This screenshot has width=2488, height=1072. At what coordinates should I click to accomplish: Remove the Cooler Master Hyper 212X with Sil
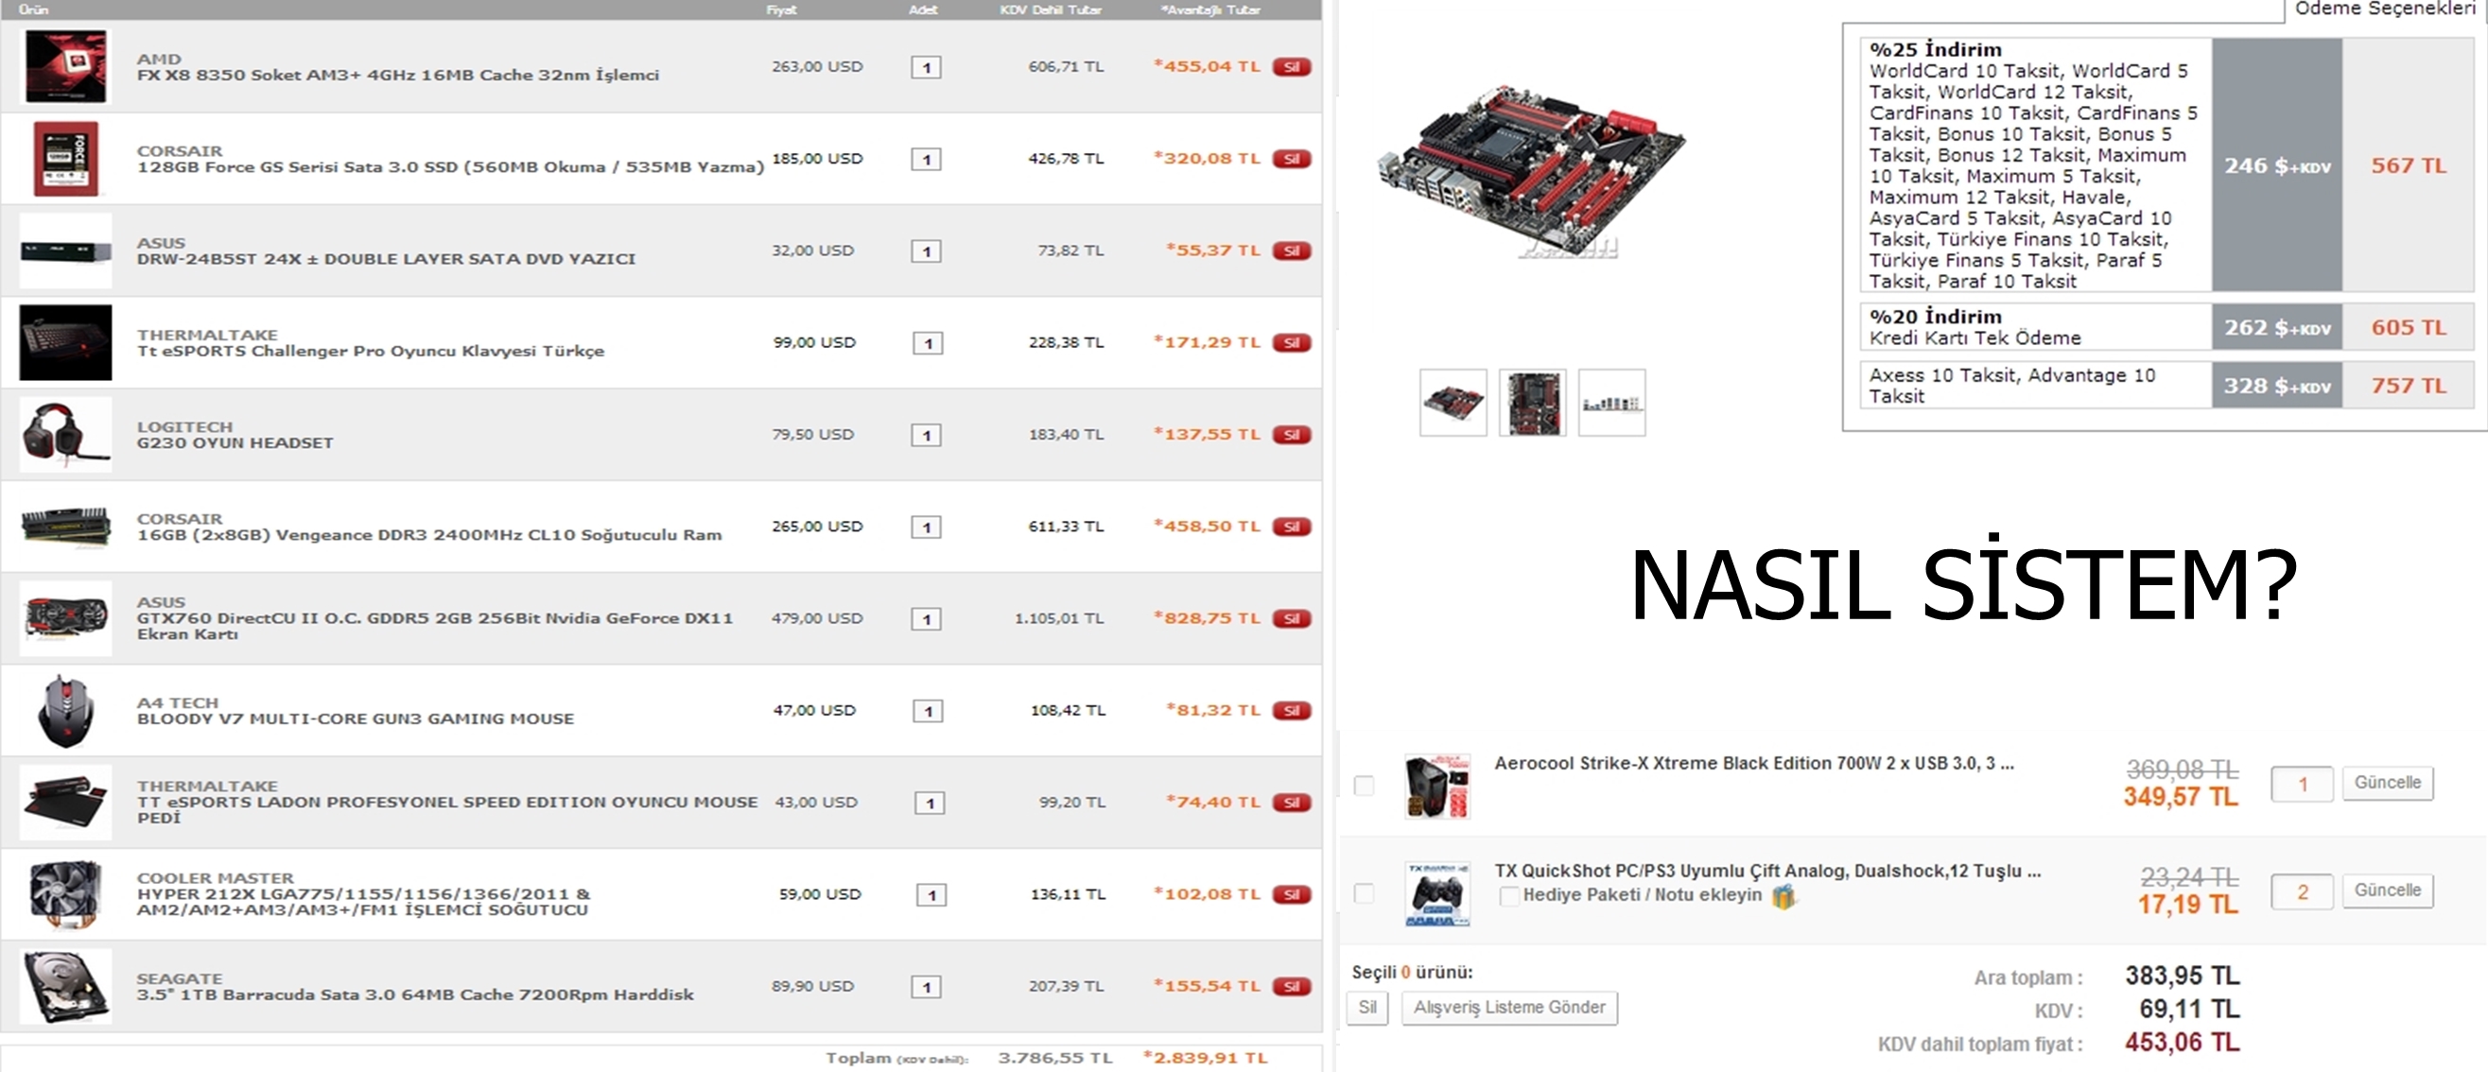click(1292, 893)
